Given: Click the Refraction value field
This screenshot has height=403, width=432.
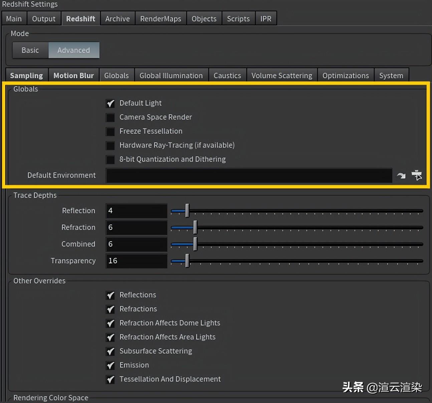Looking at the screenshot, I should 137,227.
